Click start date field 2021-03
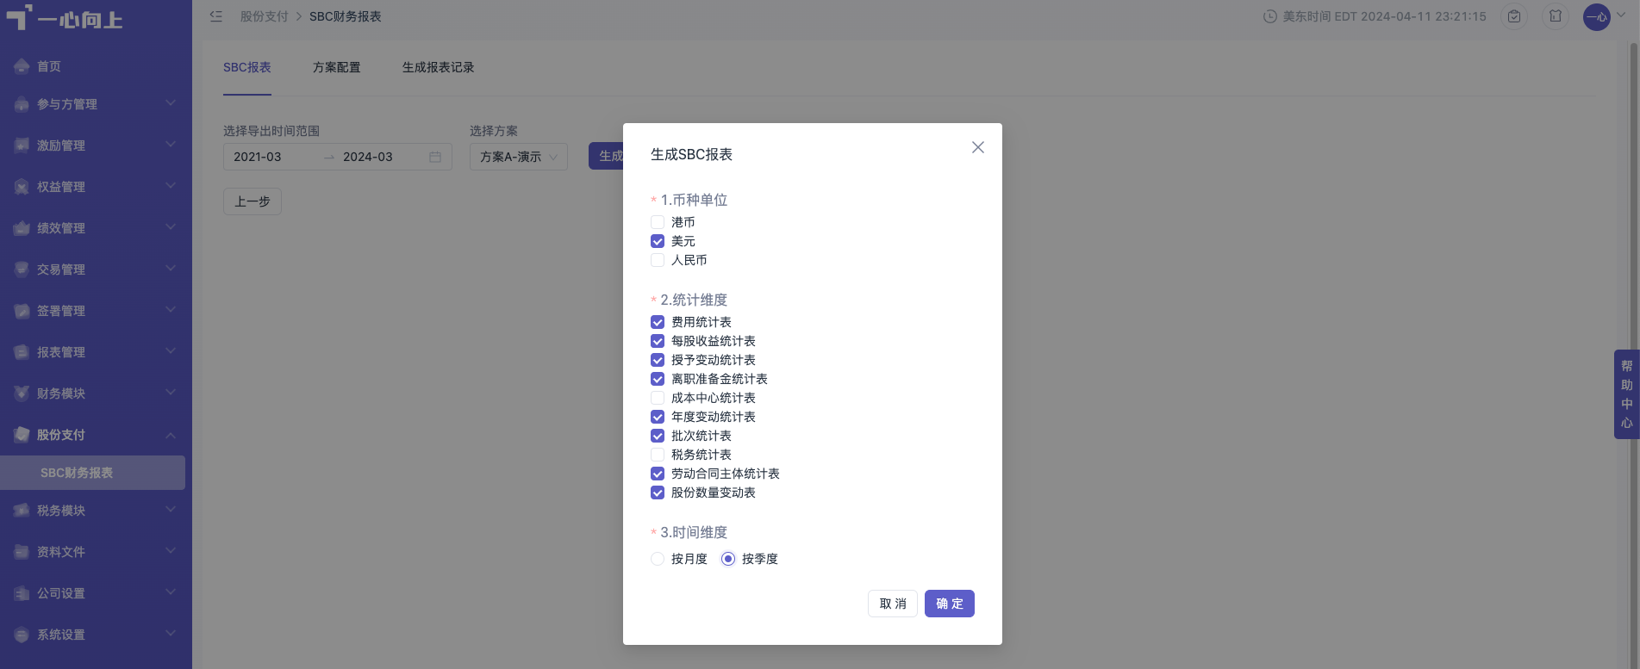The height and width of the screenshot is (669, 1640). point(272,157)
